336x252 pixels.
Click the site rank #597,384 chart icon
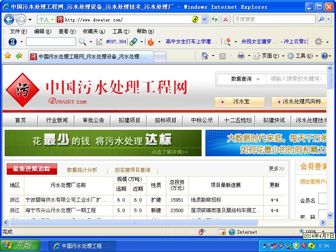tap(99, 42)
